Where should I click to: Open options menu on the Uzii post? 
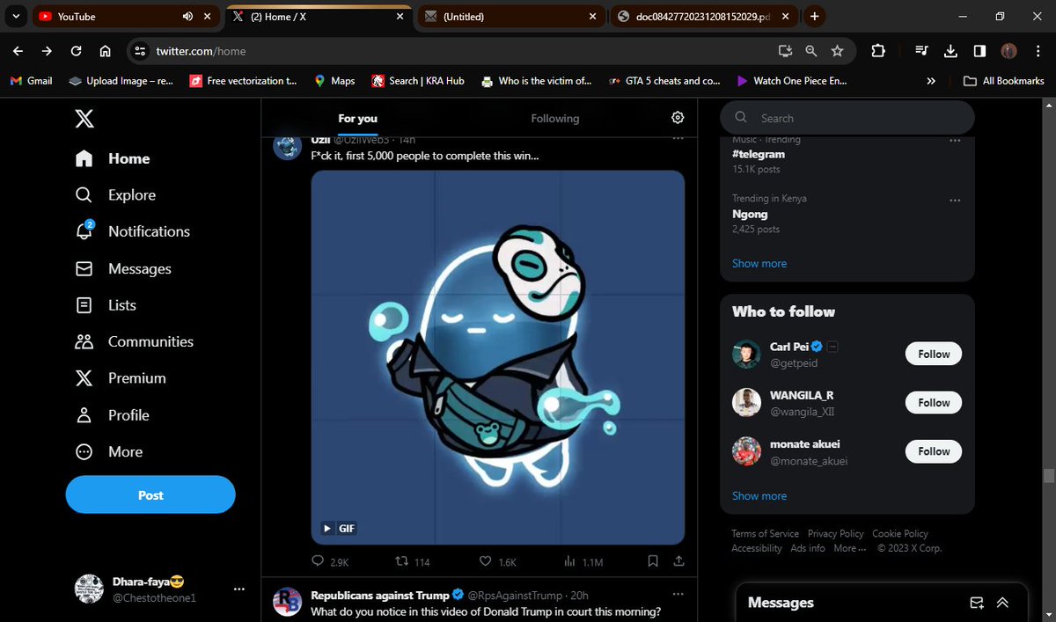(x=678, y=139)
